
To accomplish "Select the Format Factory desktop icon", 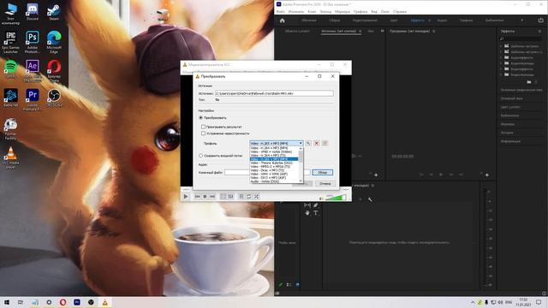I will (x=10, y=128).
